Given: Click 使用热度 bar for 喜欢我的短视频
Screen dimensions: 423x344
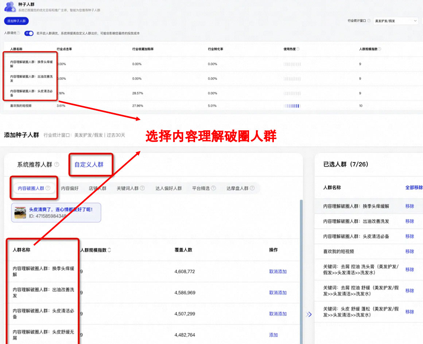Looking at the screenshot, I should coord(292,106).
